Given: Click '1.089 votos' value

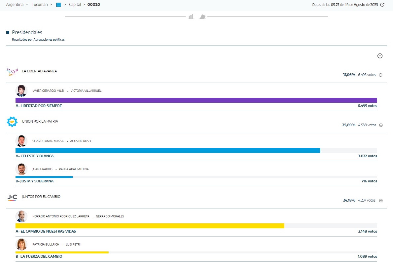Looking at the screenshot, I should click(x=368, y=256).
